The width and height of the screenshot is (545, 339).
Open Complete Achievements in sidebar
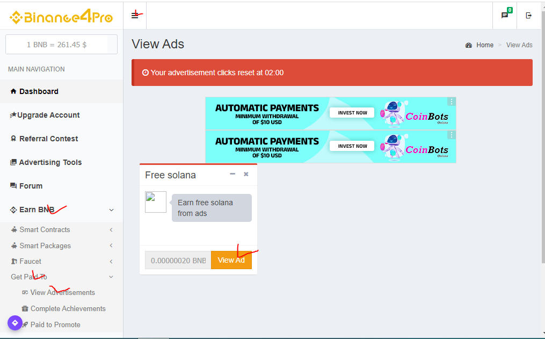[68, 308]
